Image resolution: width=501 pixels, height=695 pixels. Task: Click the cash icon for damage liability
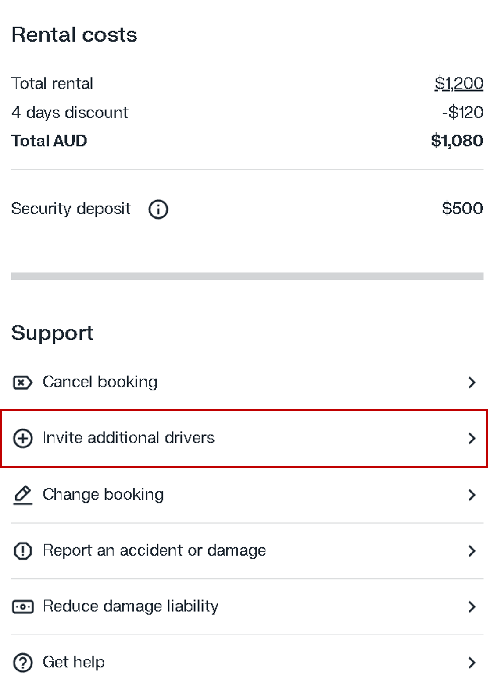22,607
